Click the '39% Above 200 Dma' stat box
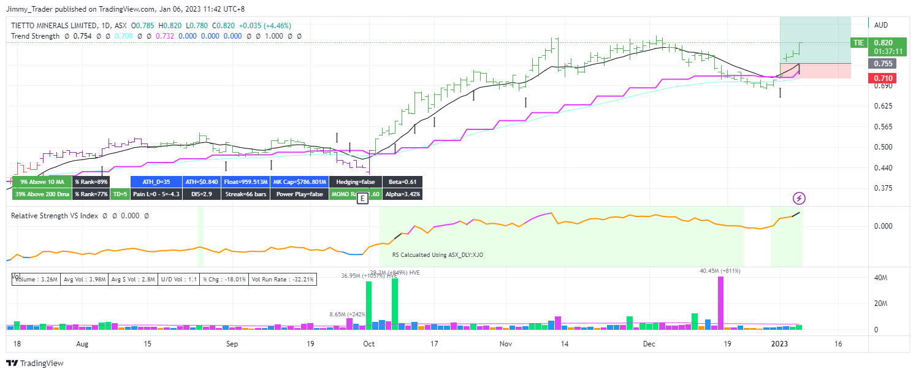Screen dimensions: 916x374 pos(41,194)
